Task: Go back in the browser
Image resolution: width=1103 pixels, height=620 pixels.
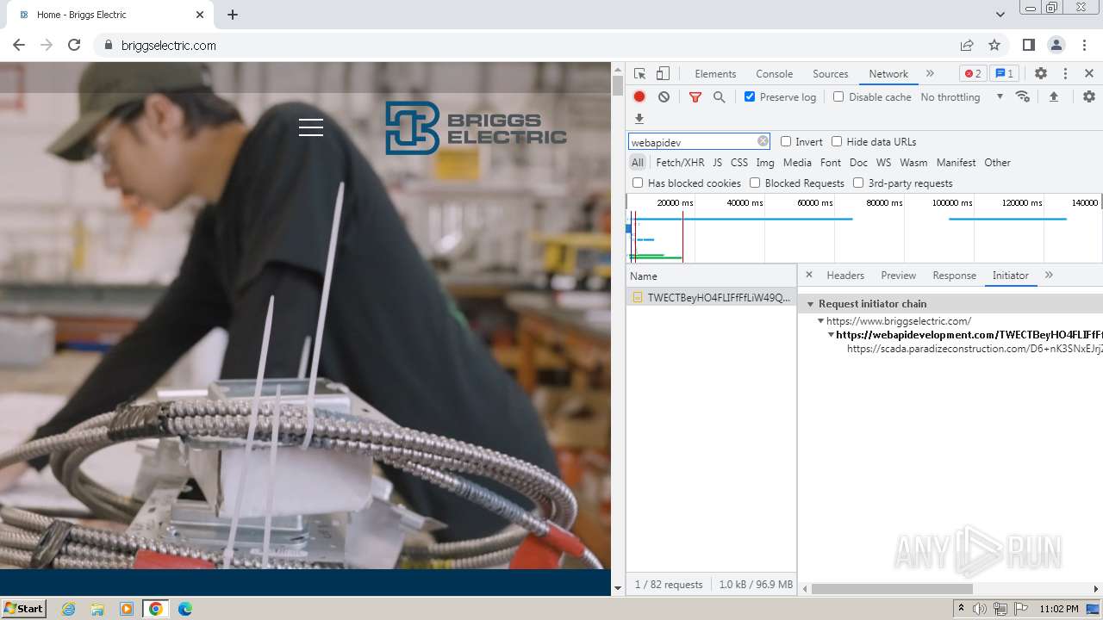Action: 19,45
